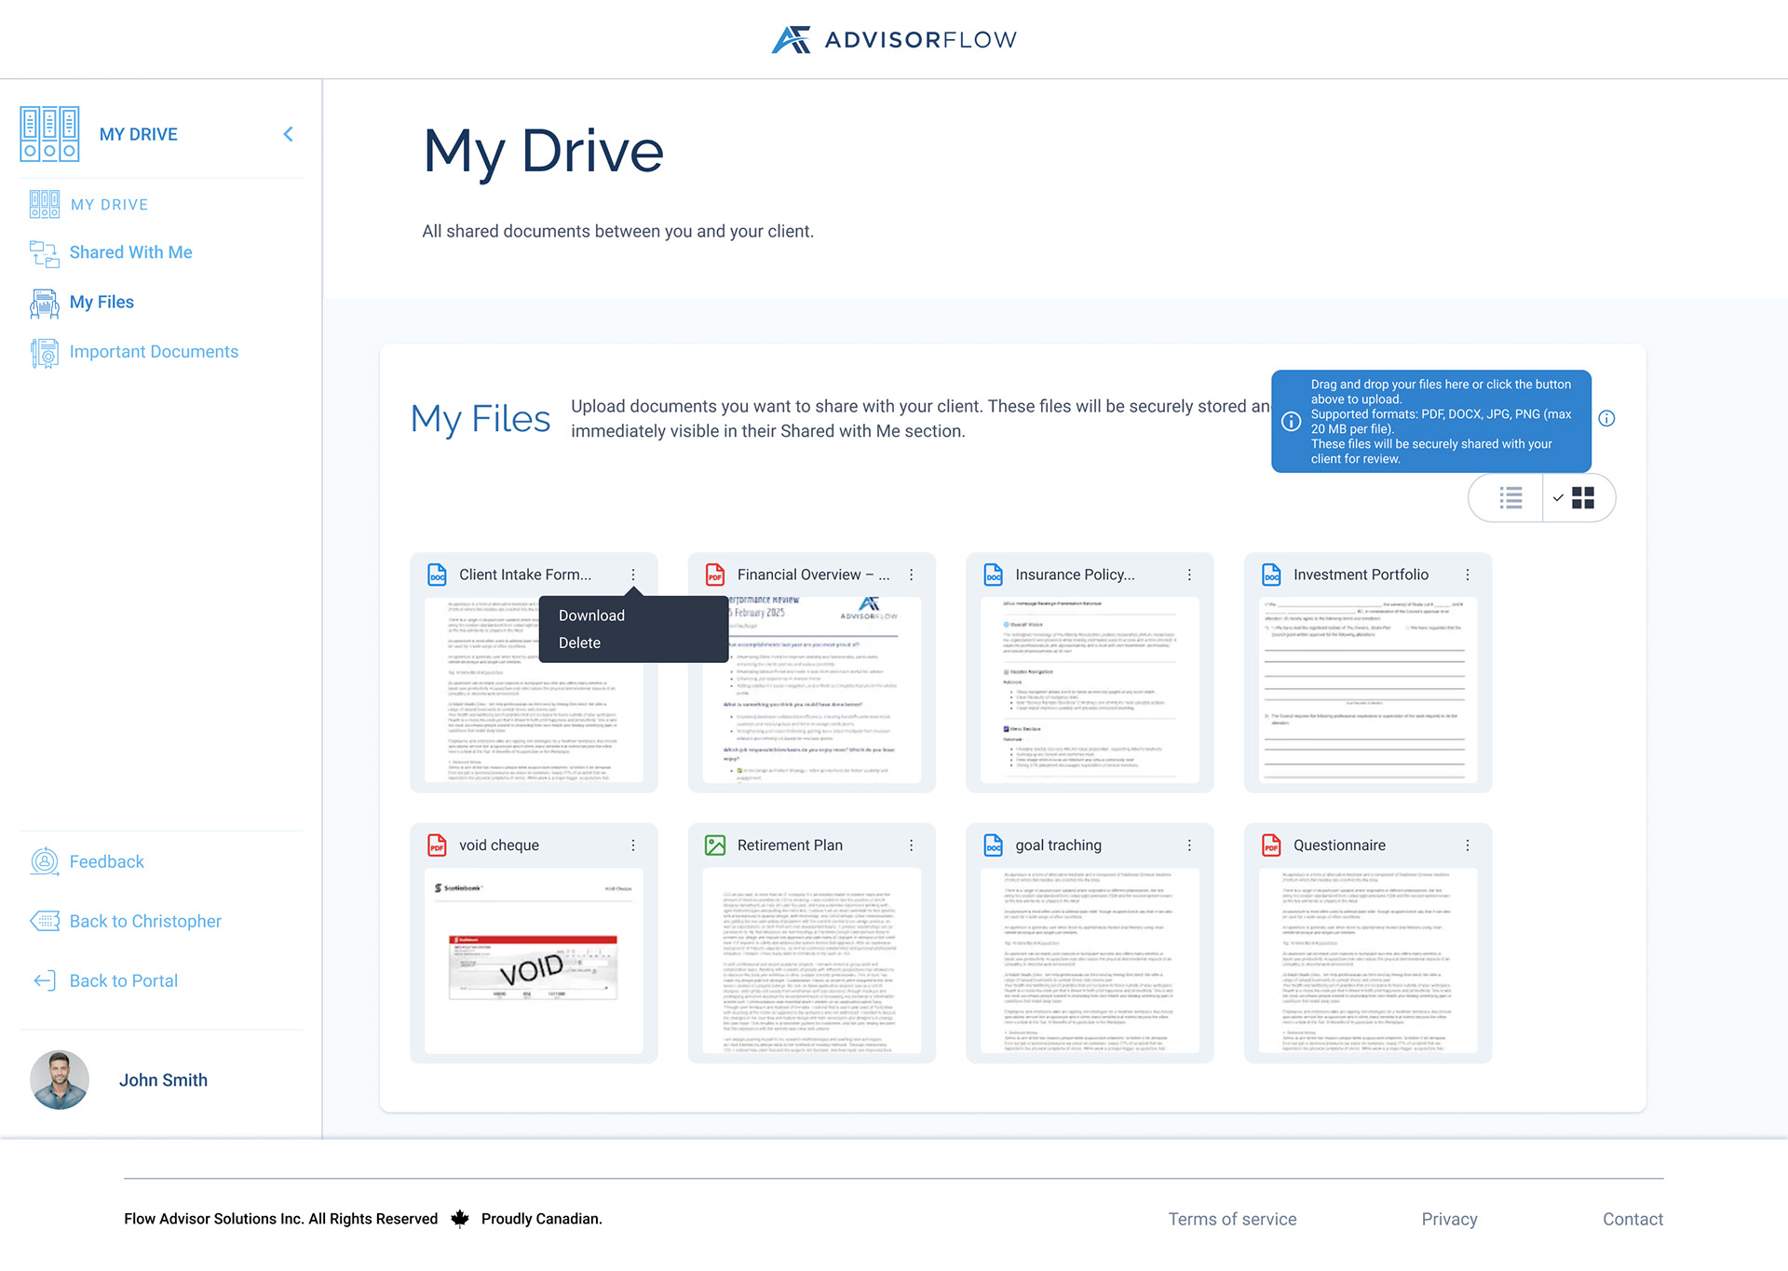Click the AdvisorFlow logo at the top

[893, 39]
